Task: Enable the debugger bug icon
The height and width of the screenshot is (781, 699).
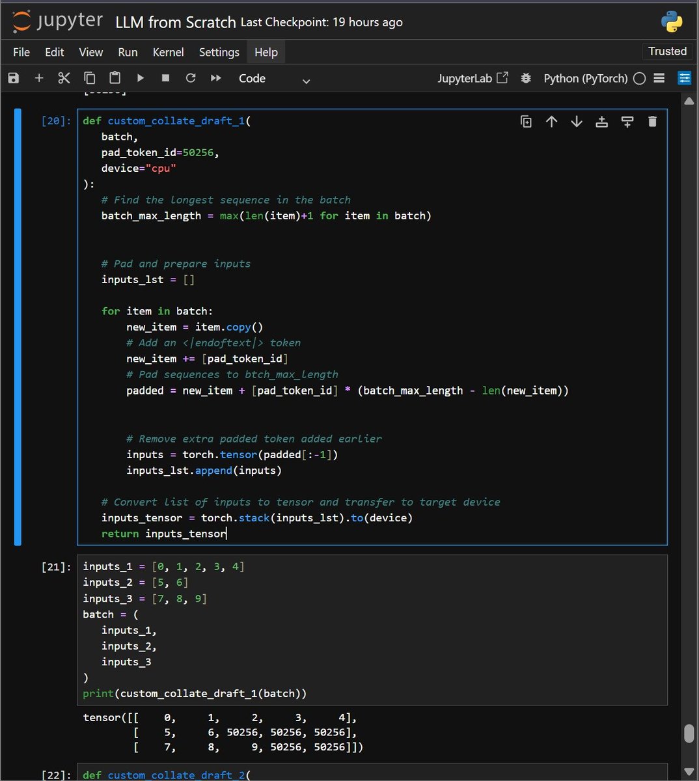Action: click(526, 78)
